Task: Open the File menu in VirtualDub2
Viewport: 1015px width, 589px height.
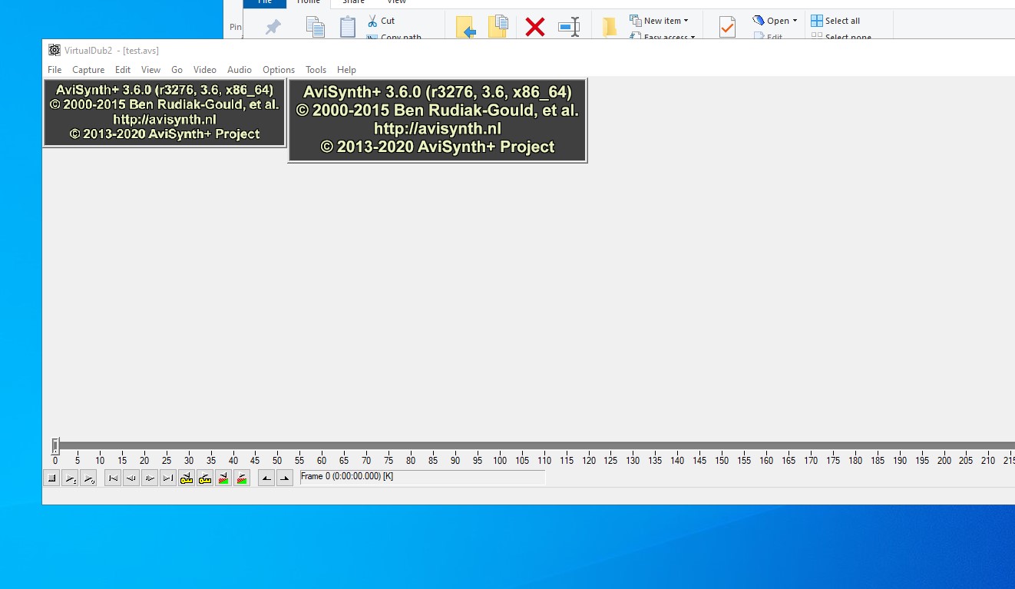Action: tap(55, 70)
